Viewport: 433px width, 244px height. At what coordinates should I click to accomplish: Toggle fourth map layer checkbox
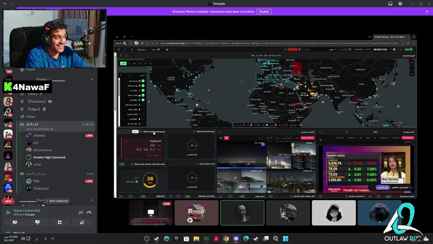(x=143, y=95)
